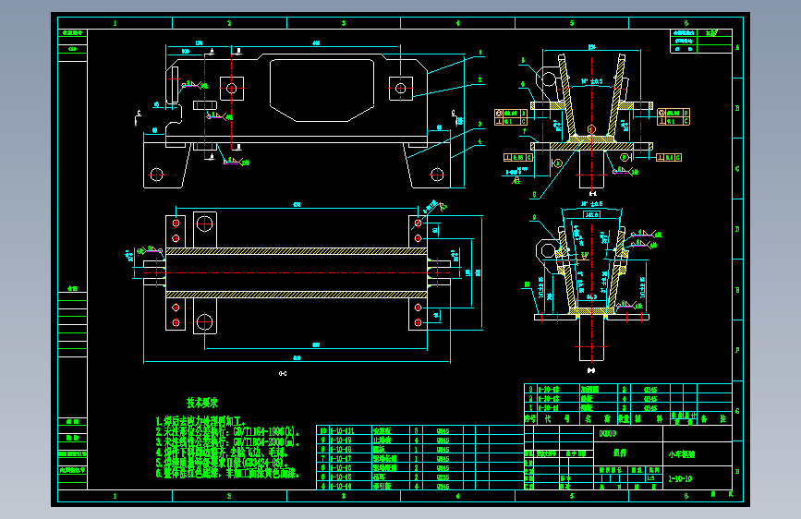Click part code 1-10-12 in parts list

click(549, 399)
